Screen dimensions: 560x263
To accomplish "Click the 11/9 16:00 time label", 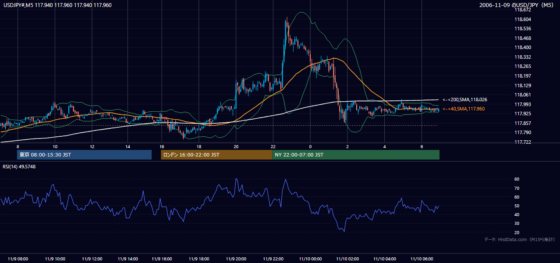I will pos(163,259).
